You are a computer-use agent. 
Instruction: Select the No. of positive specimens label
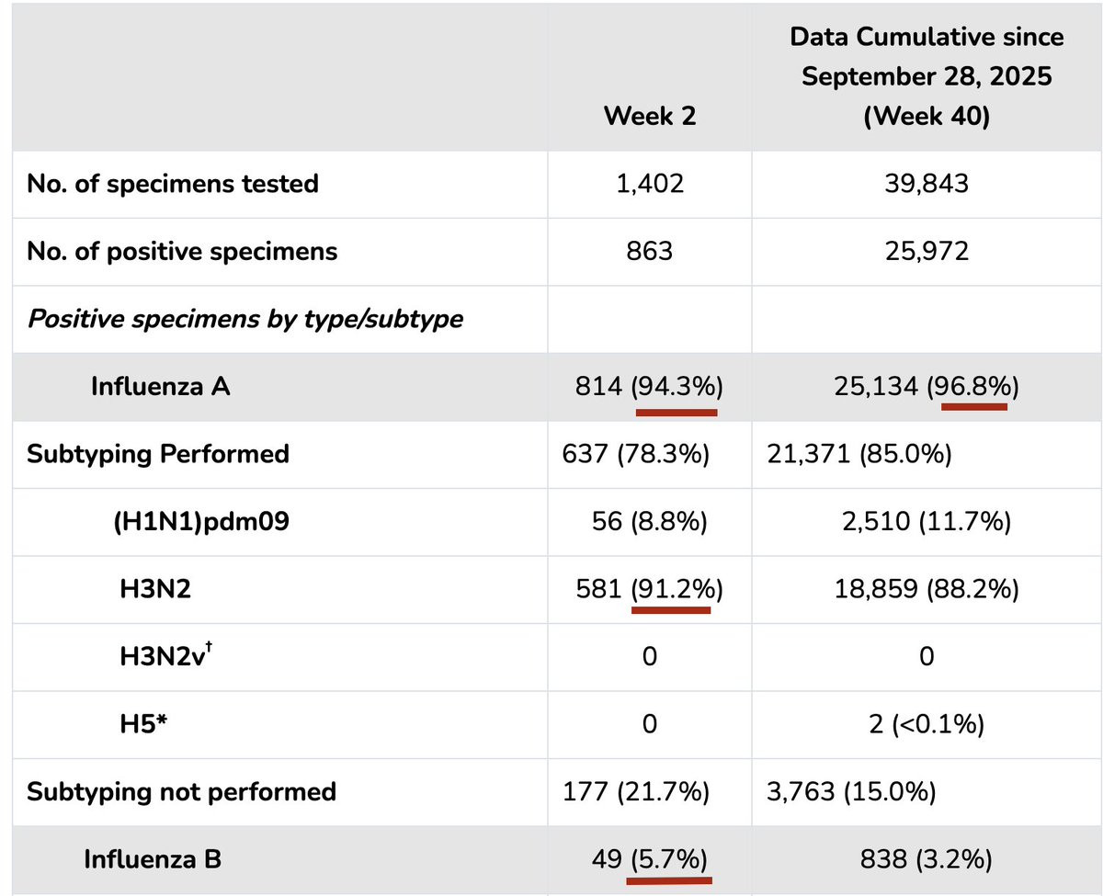click(182, 251)
